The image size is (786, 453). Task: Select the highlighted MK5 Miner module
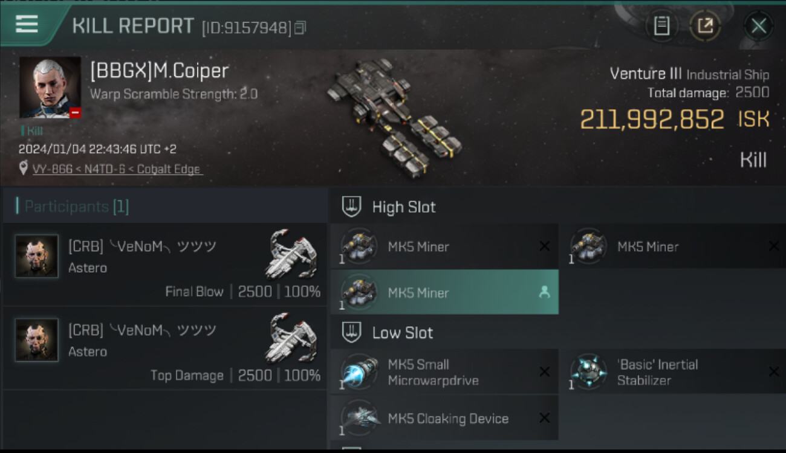coord(444,292)
